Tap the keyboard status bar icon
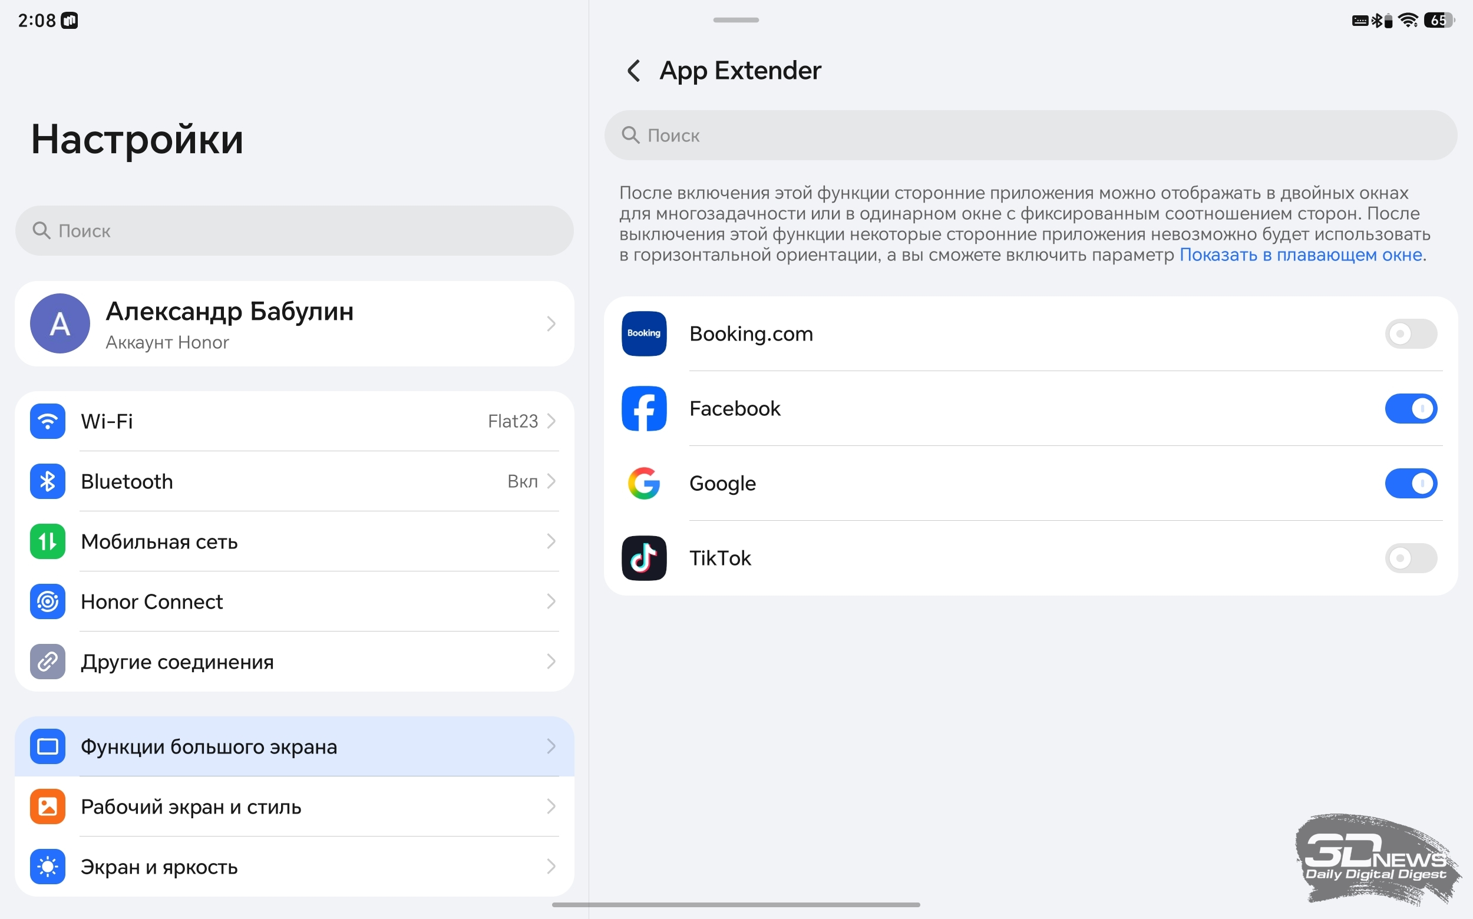The image size is (1473, 919). (1360, 21)
